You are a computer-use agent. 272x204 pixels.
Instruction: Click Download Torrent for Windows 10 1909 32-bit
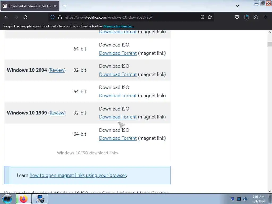tap(118, 117)
